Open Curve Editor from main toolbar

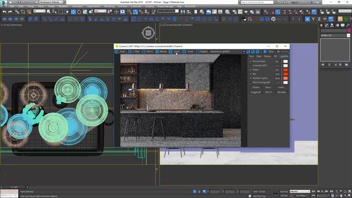(215, 12)
